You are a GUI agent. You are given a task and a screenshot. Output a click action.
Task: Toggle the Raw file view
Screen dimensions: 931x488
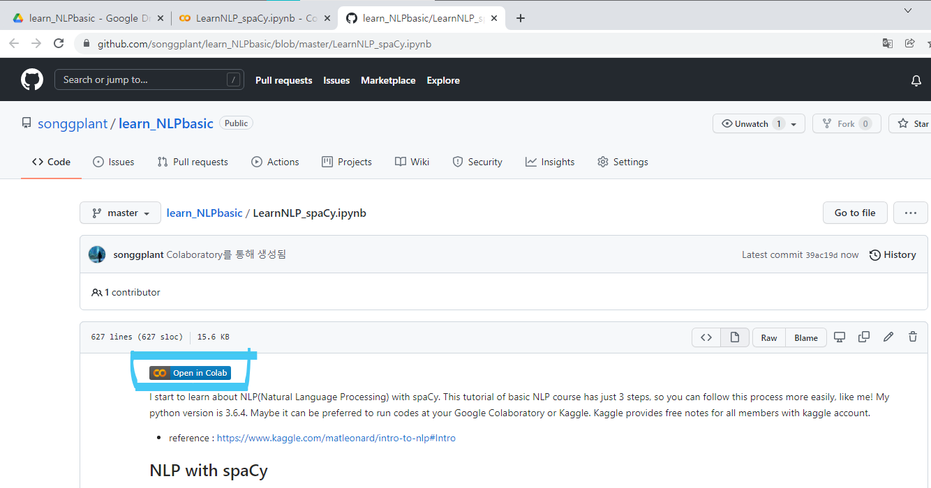point(768,337)
